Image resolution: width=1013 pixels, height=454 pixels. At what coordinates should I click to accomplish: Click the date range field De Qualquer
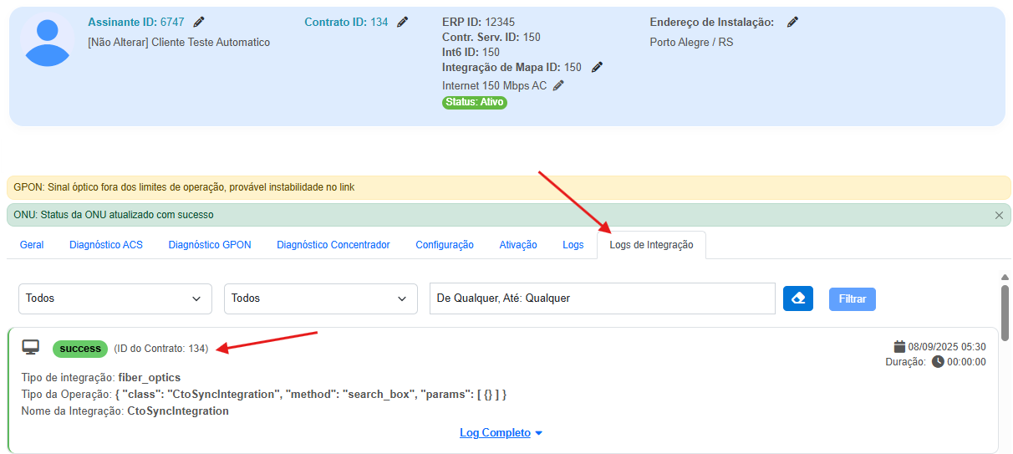click(602, 298)
